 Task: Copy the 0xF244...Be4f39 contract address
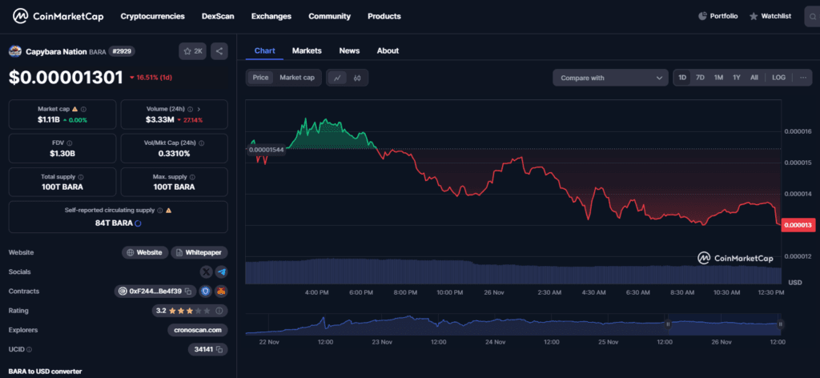click(188, 292)
